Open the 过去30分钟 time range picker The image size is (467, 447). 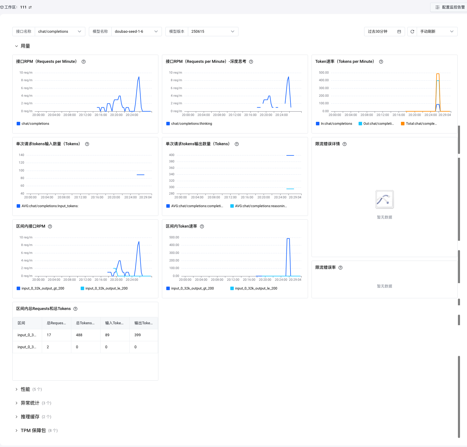384,32
